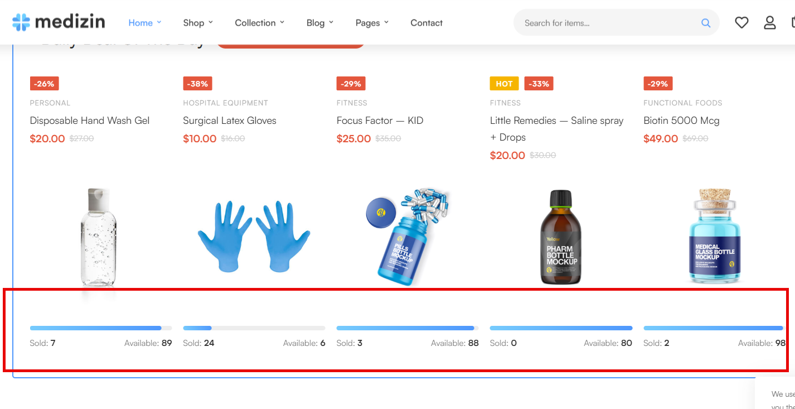
Task: Click the -38% badge on Surgical Latex Gloves
Action: (x=197, y=84)
